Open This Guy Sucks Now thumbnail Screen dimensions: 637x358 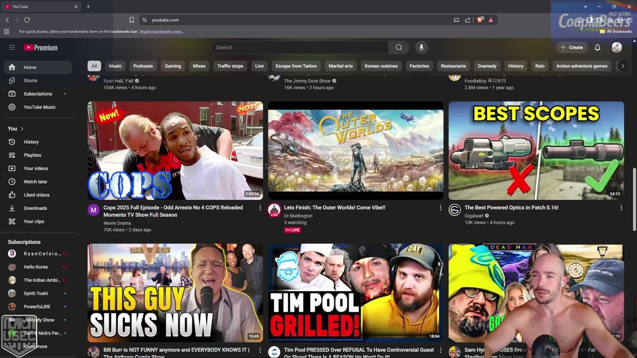pos(175,293)
